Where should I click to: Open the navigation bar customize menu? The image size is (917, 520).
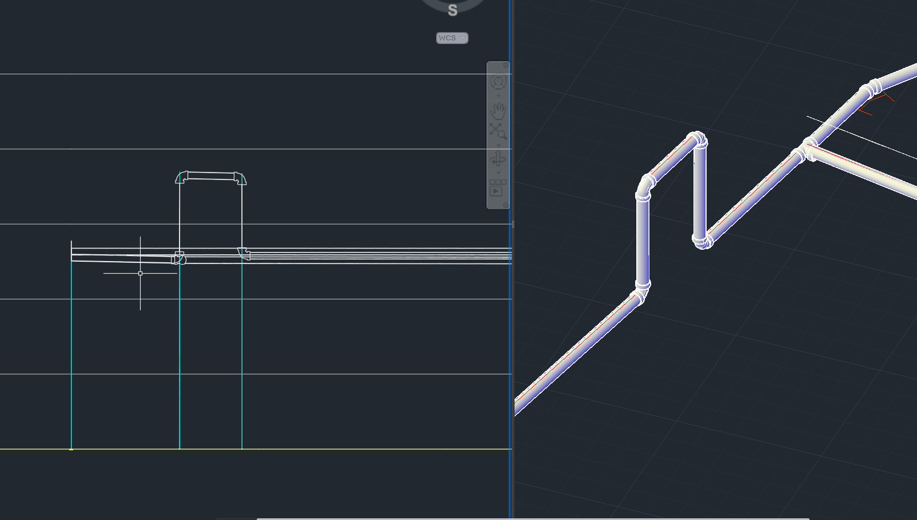(505, 205)
